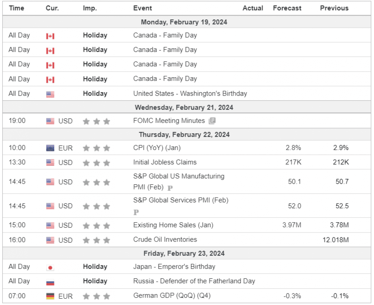
Task: Click the Wednesday, February 21, 2024 heading
Action: click(x=184, y=108)
